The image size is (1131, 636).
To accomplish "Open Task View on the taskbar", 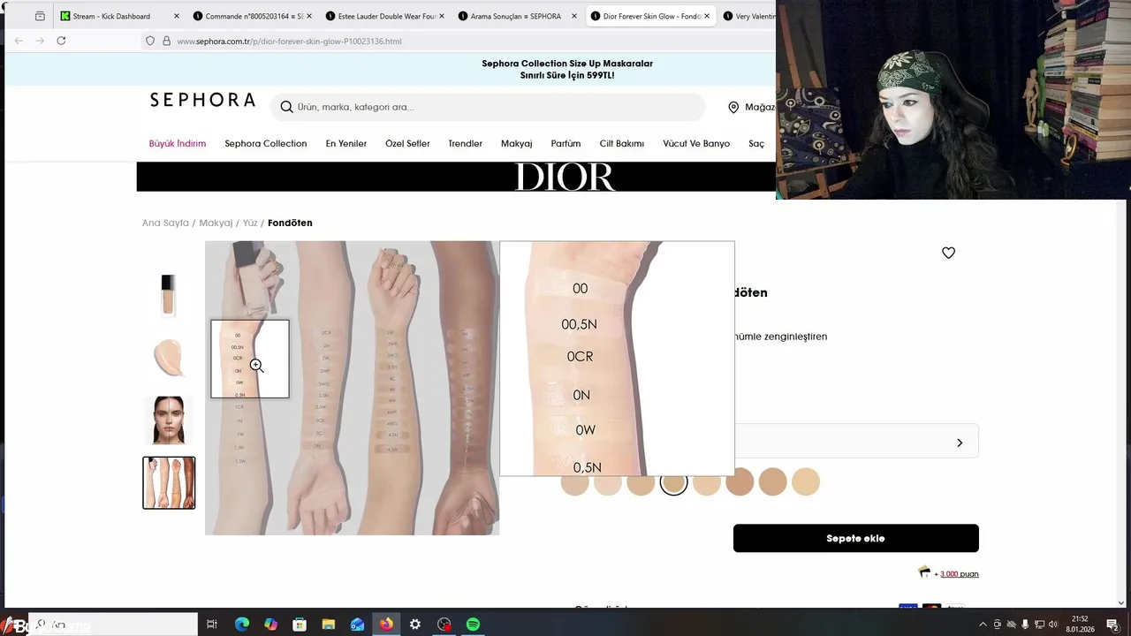I will [x=212, y=625].
